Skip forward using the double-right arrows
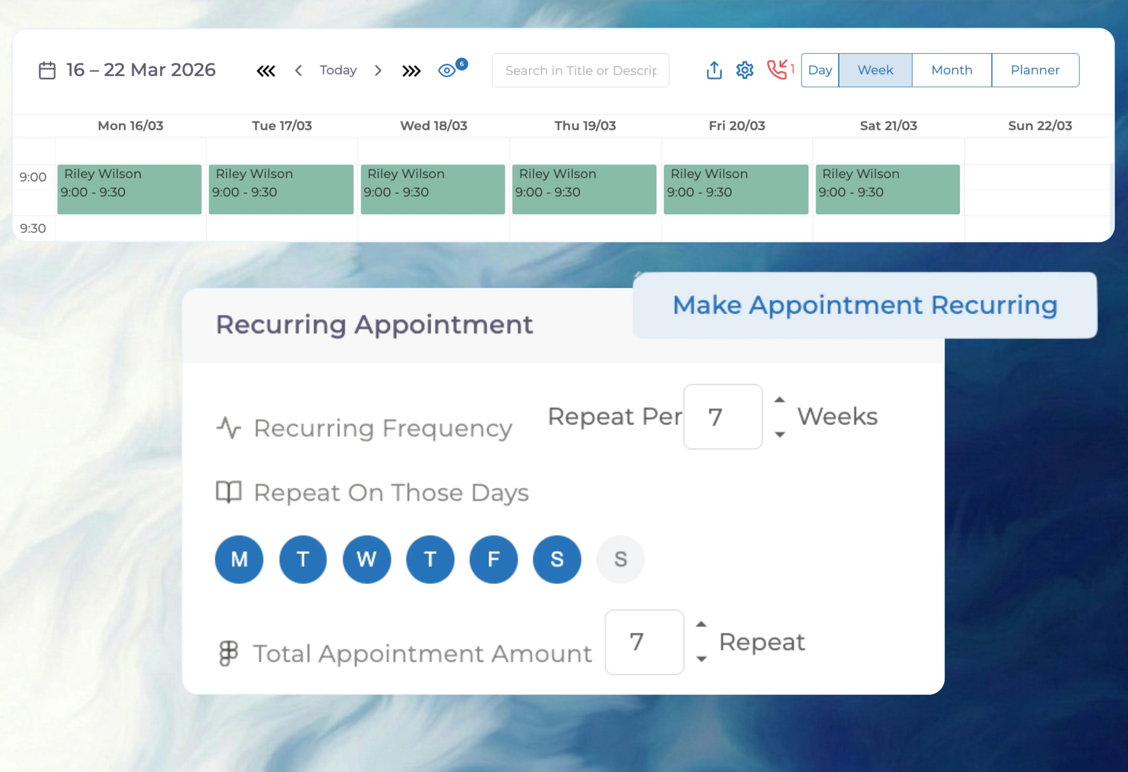This screenshot has width=1128, height=772. tap(412, 70)
